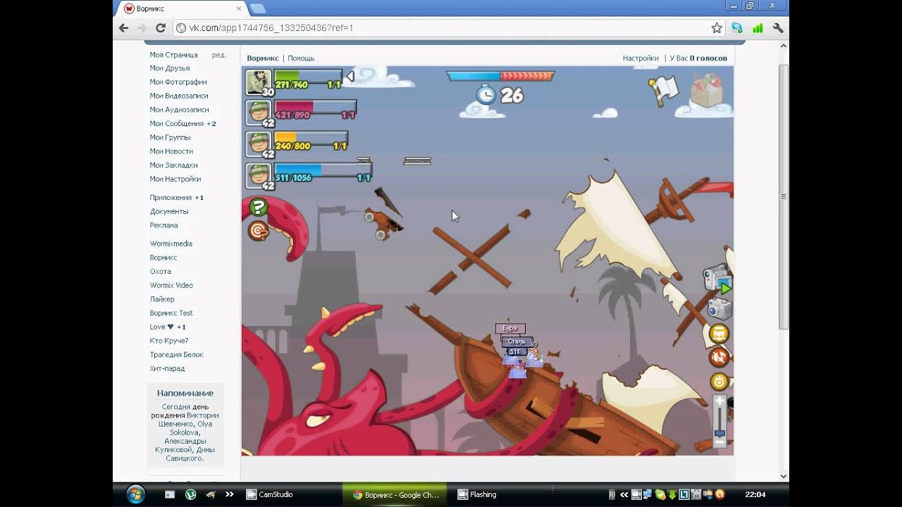Click the green bars extension icon

(758, 28)
